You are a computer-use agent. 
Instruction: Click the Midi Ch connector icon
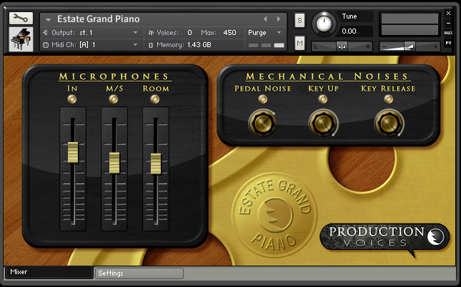pos(46,45)
